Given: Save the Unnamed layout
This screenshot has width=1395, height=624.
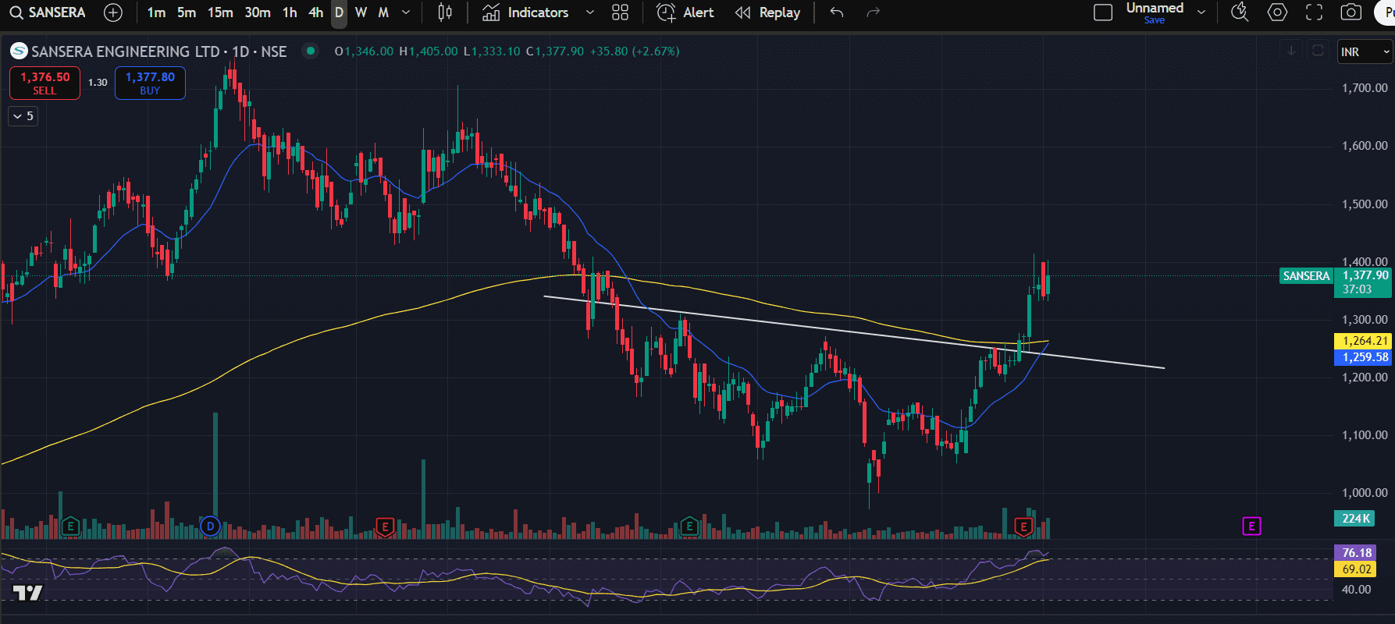Looking at the screenshot, I should click(1155, 21).
